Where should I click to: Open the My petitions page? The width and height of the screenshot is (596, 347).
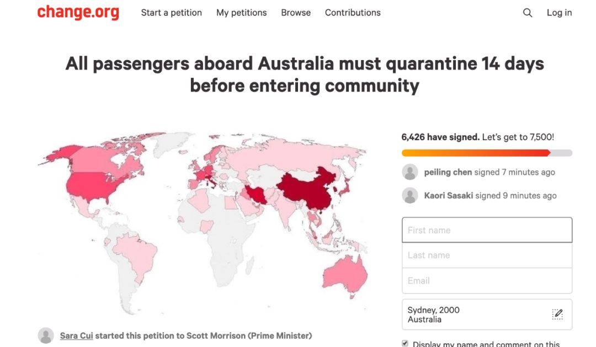pos(241,13)
